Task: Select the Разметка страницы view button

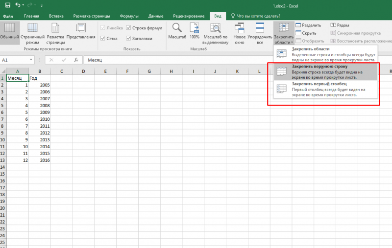Action: pos(55,33)
